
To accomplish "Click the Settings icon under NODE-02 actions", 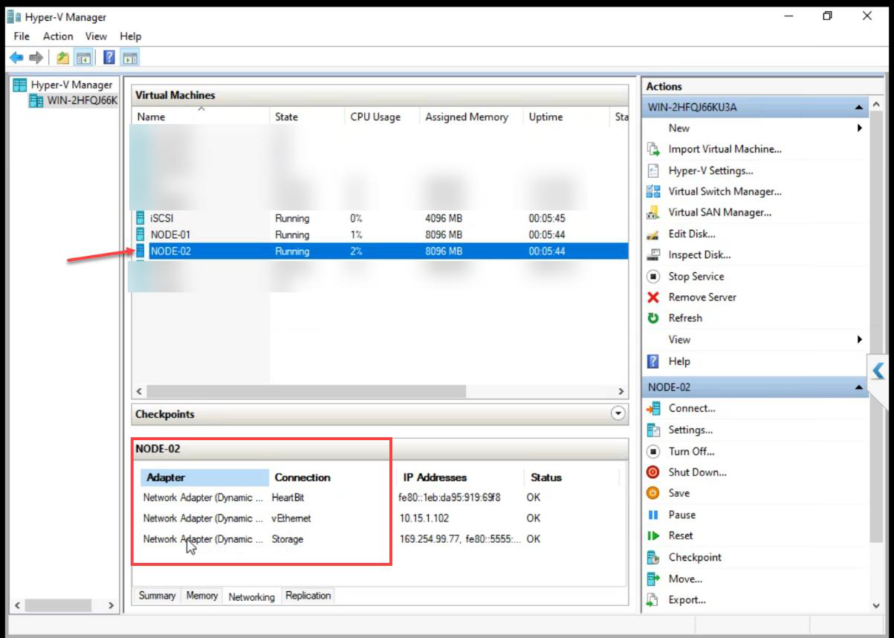I will click(x=653, y=430).
